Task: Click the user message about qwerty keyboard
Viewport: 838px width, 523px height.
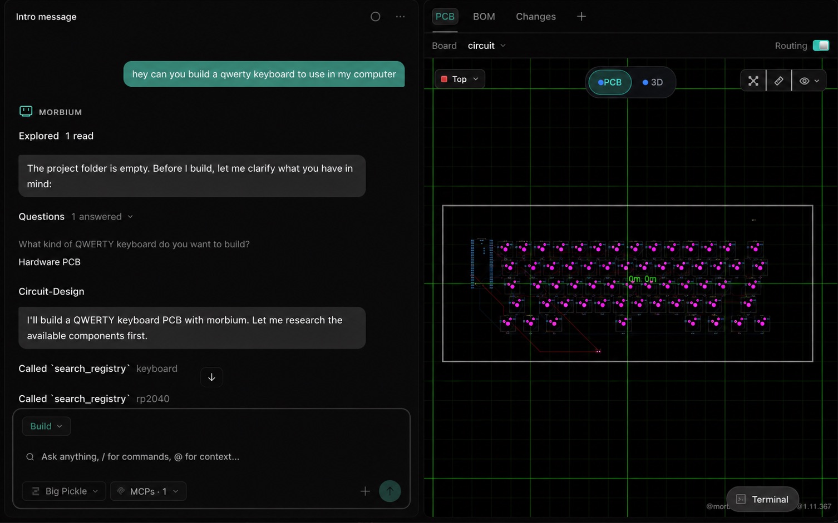Action: point(264,74)
